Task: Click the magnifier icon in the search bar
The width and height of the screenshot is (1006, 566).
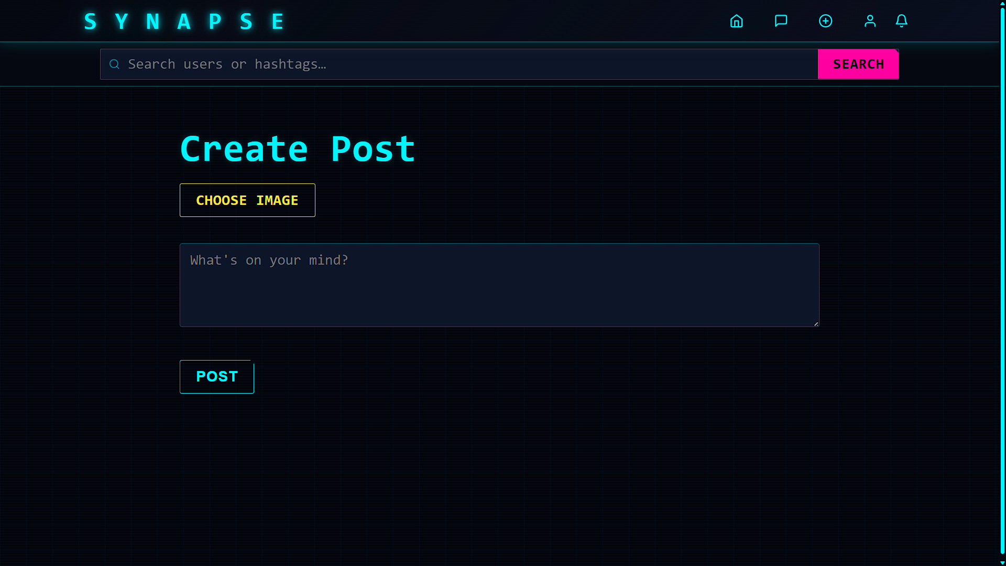Action: [114, 64]
